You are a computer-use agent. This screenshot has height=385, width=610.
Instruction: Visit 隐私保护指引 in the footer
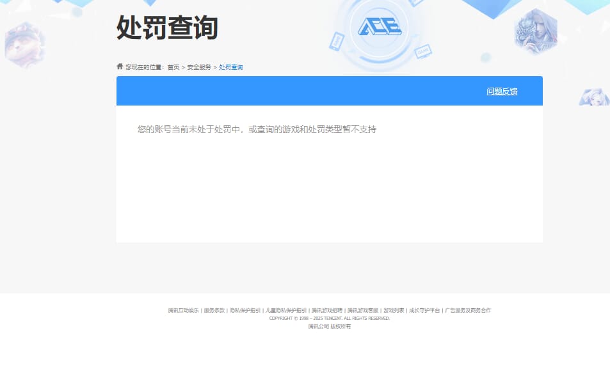click(x=247, y=310)
